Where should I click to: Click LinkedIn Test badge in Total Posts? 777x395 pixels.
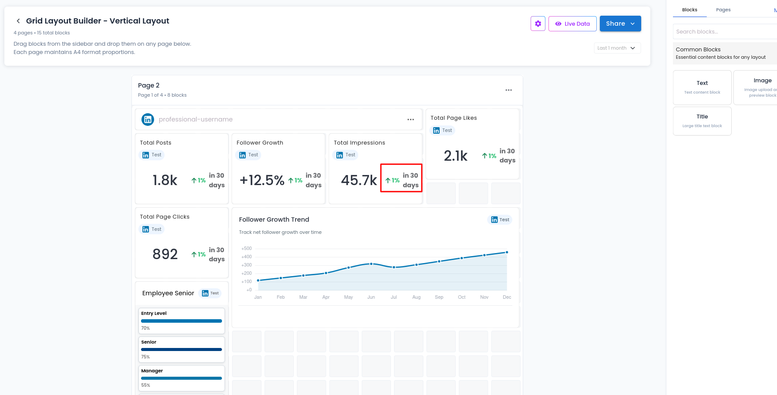tap(152, 155)
